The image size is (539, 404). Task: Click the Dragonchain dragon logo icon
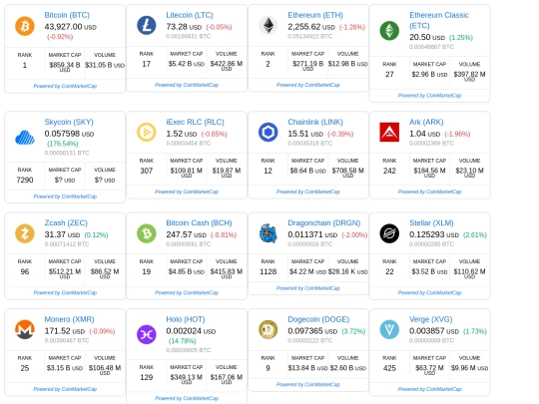coord(269,233)
